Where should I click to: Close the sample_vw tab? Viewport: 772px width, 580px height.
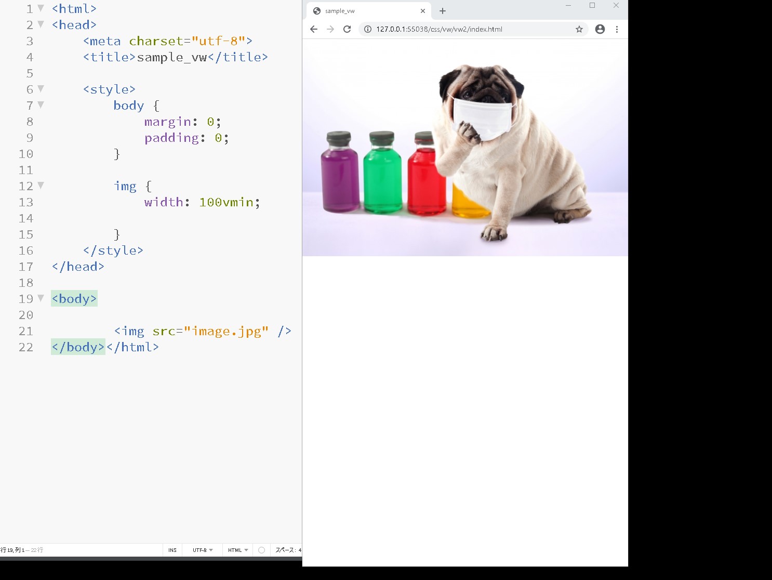[423, 11]
